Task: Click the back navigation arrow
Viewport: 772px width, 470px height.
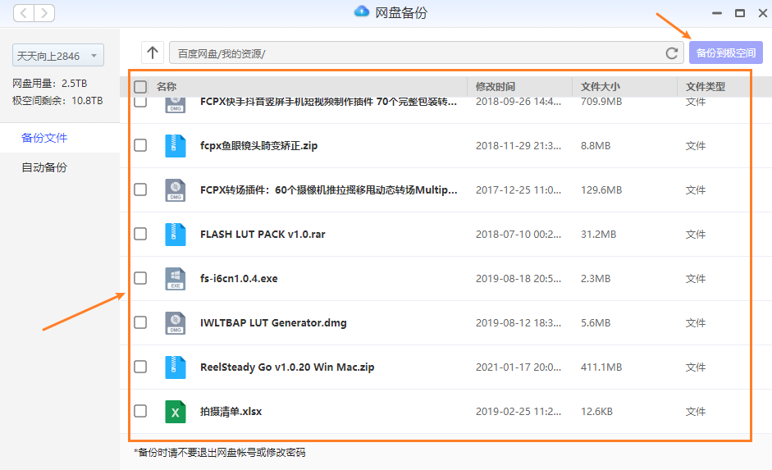Action: point(24,13)
